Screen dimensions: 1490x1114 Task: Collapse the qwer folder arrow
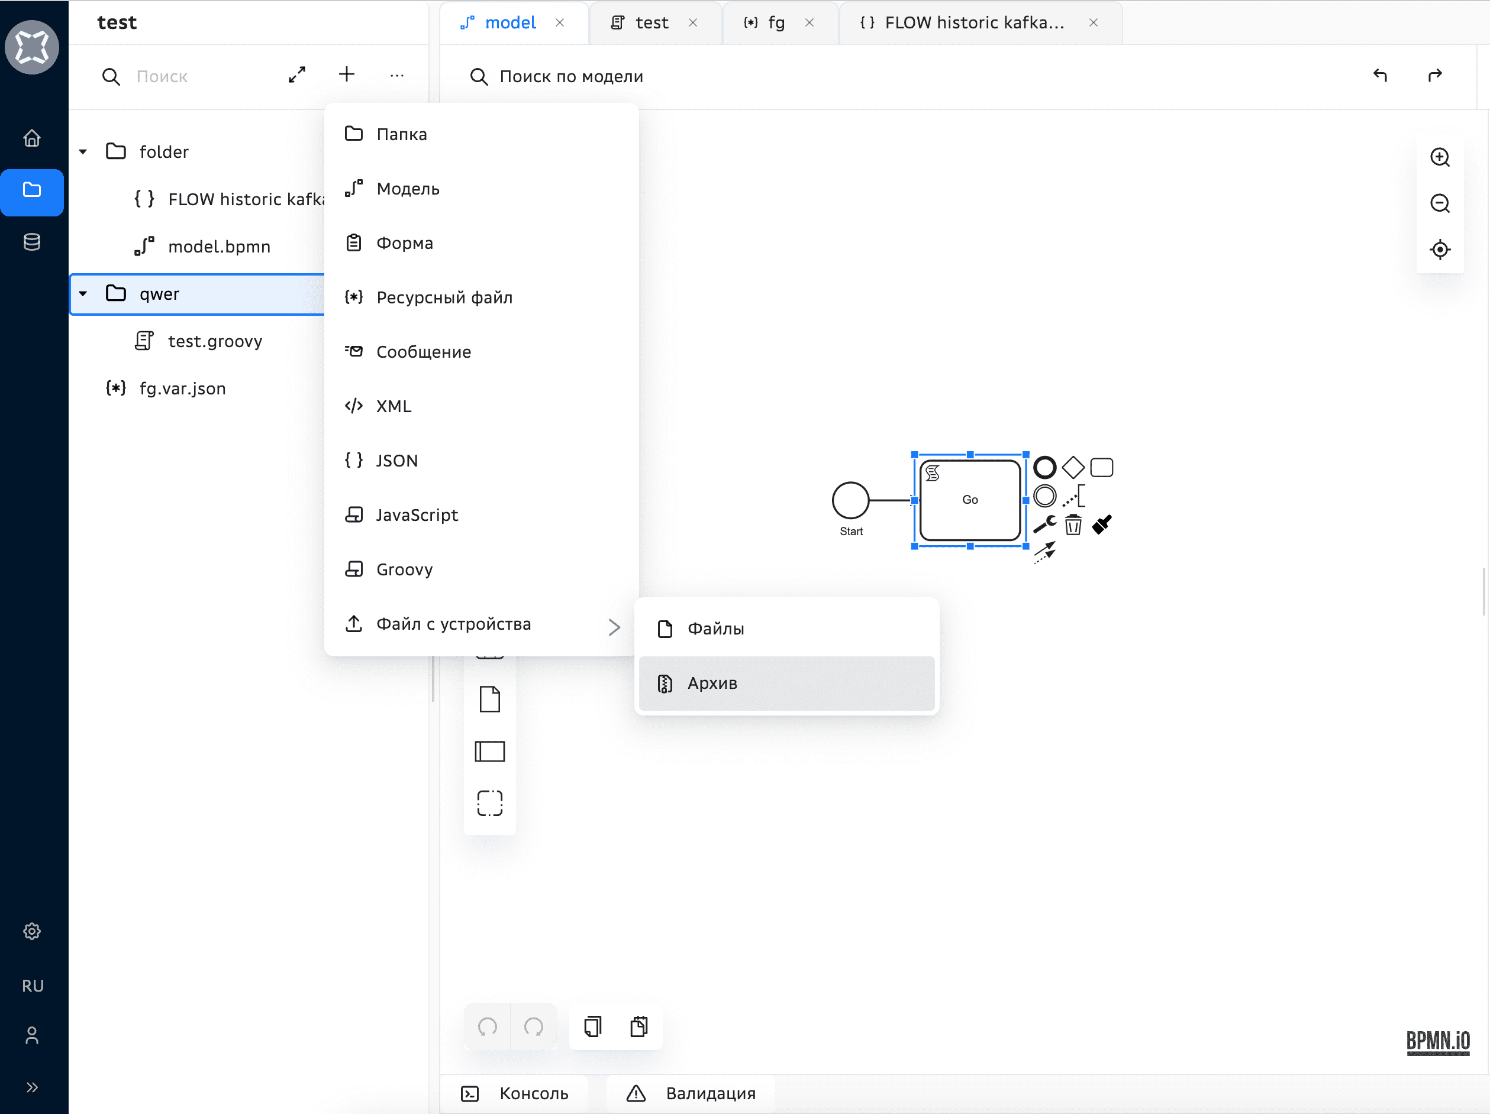[83, 294]
